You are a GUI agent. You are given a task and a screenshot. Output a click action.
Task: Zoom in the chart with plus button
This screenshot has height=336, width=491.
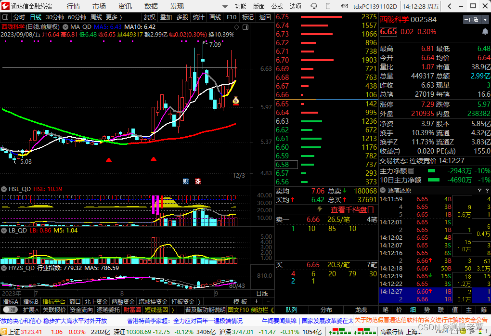(x=256, y=301)
